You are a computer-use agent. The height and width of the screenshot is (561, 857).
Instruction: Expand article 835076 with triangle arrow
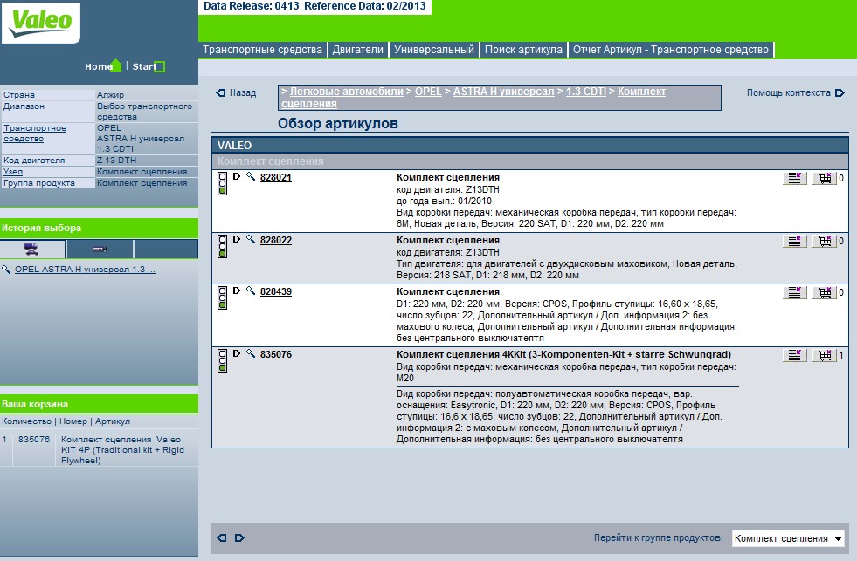pyautogui.click(x=237, y=353)
